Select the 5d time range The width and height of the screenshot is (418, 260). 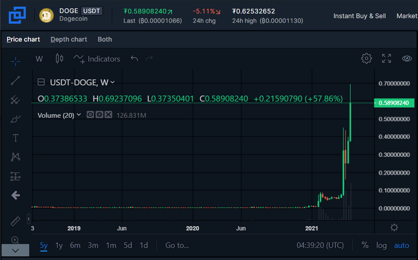(x=128, y=245)
